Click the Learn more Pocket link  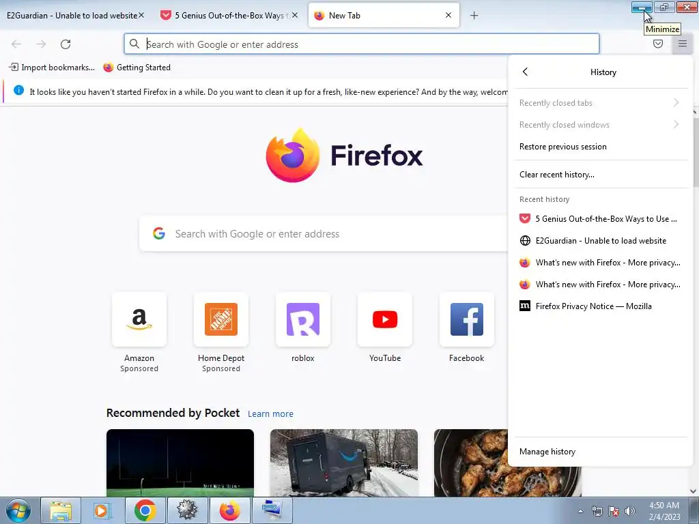(270, 414)
